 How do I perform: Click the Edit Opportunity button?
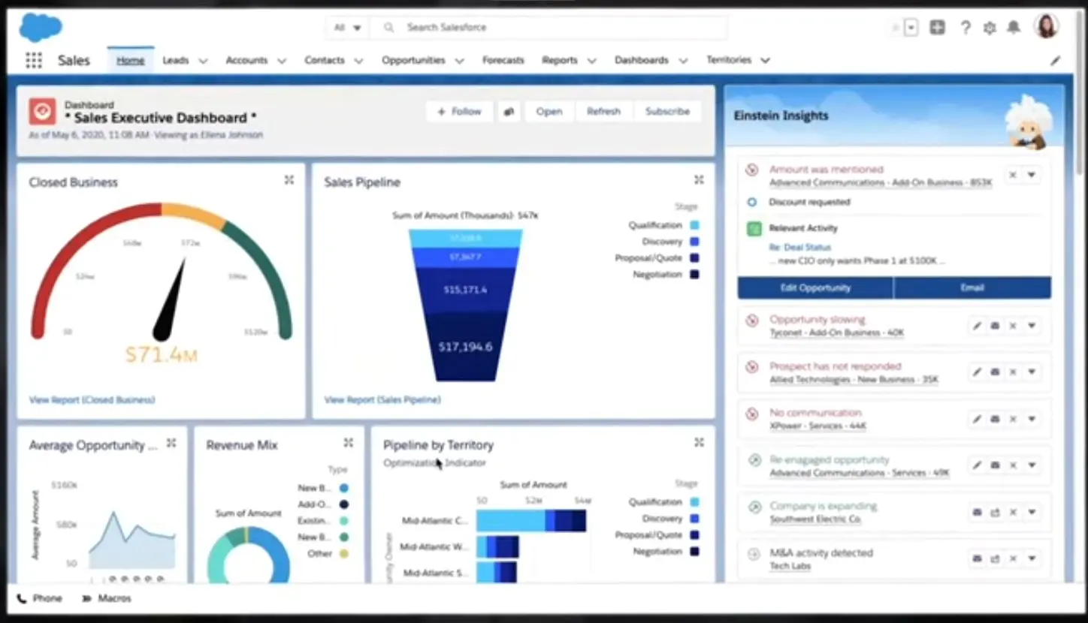click(x=815, y=287)
